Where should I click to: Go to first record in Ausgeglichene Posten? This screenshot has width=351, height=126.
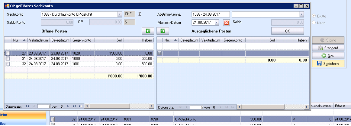pyautogui.click(x=180, y=107)
